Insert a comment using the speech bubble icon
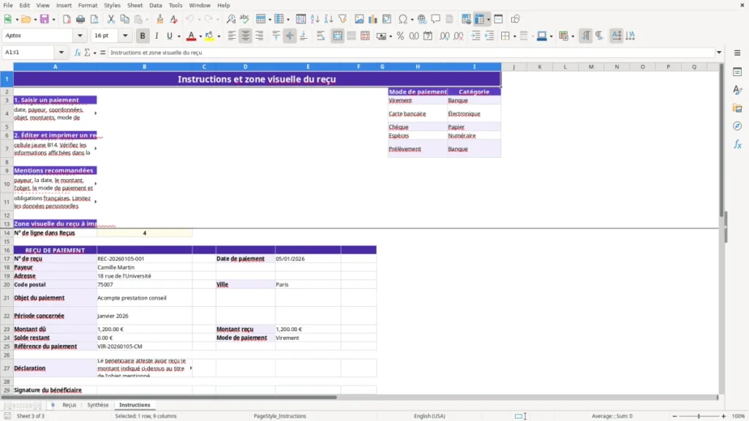The width and height of the screenshot is (749, 421). pyautogui.click(x=436, y=19)
